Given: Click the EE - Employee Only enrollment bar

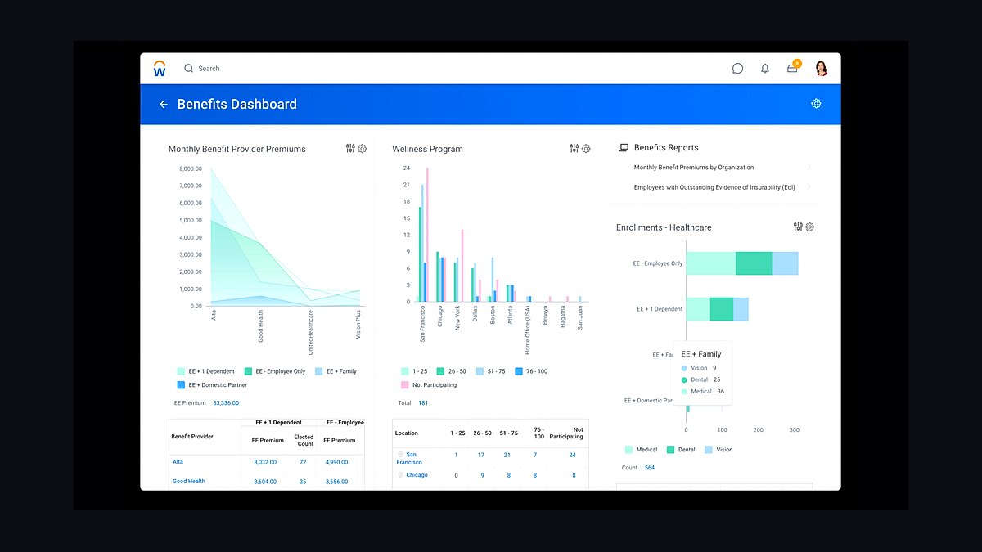Looking at the screenshot, I should [742, 263].
